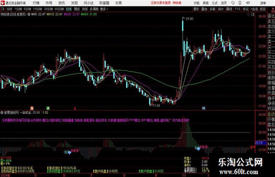This screenshot has height=177, width=275.
Task: Switch to the 分时 period tab
Action: (9, 9)
